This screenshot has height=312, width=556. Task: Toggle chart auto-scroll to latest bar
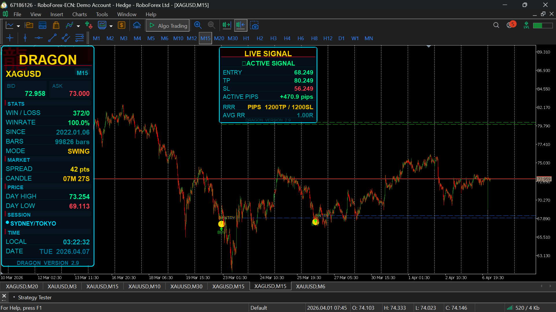(x=227, y=25)
